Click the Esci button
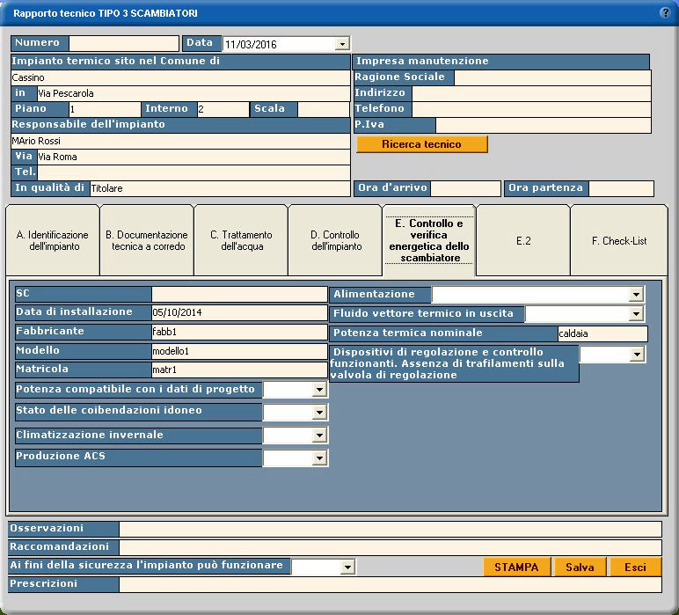The width and height of the screenshot is (679, 615). 635,567
